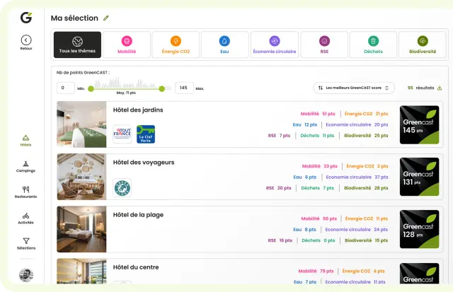Select the RSE theme tab
Screen dimensions: 453x292
(324, 45)
